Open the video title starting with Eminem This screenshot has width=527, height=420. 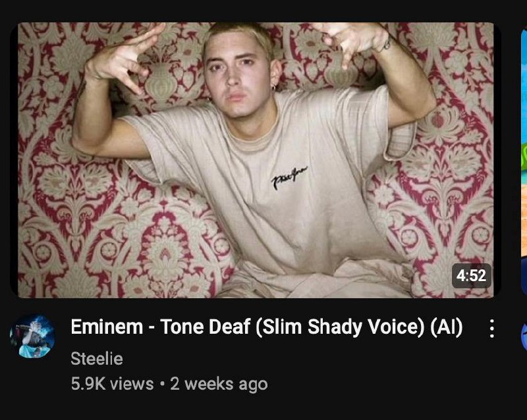[267, 327]
